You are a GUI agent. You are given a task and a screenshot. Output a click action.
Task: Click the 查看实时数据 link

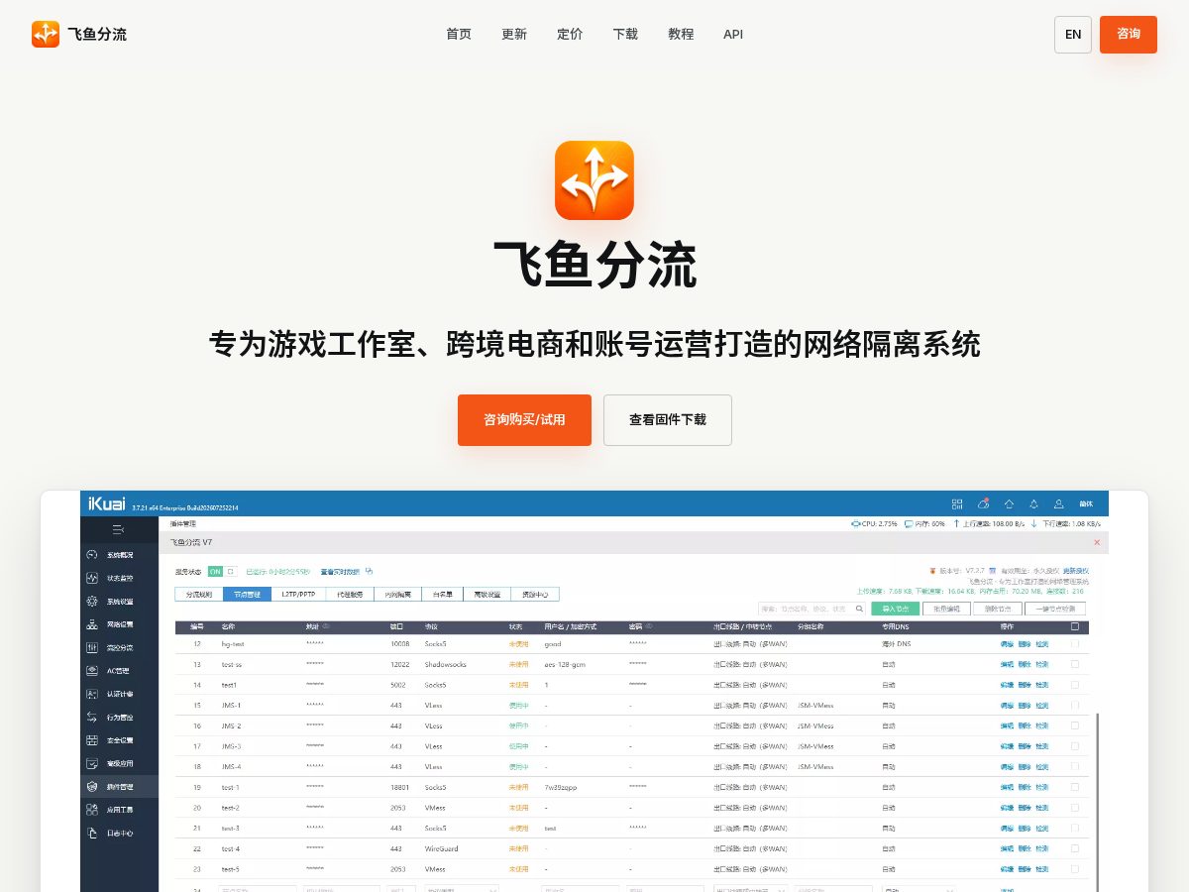pos(340,571)
